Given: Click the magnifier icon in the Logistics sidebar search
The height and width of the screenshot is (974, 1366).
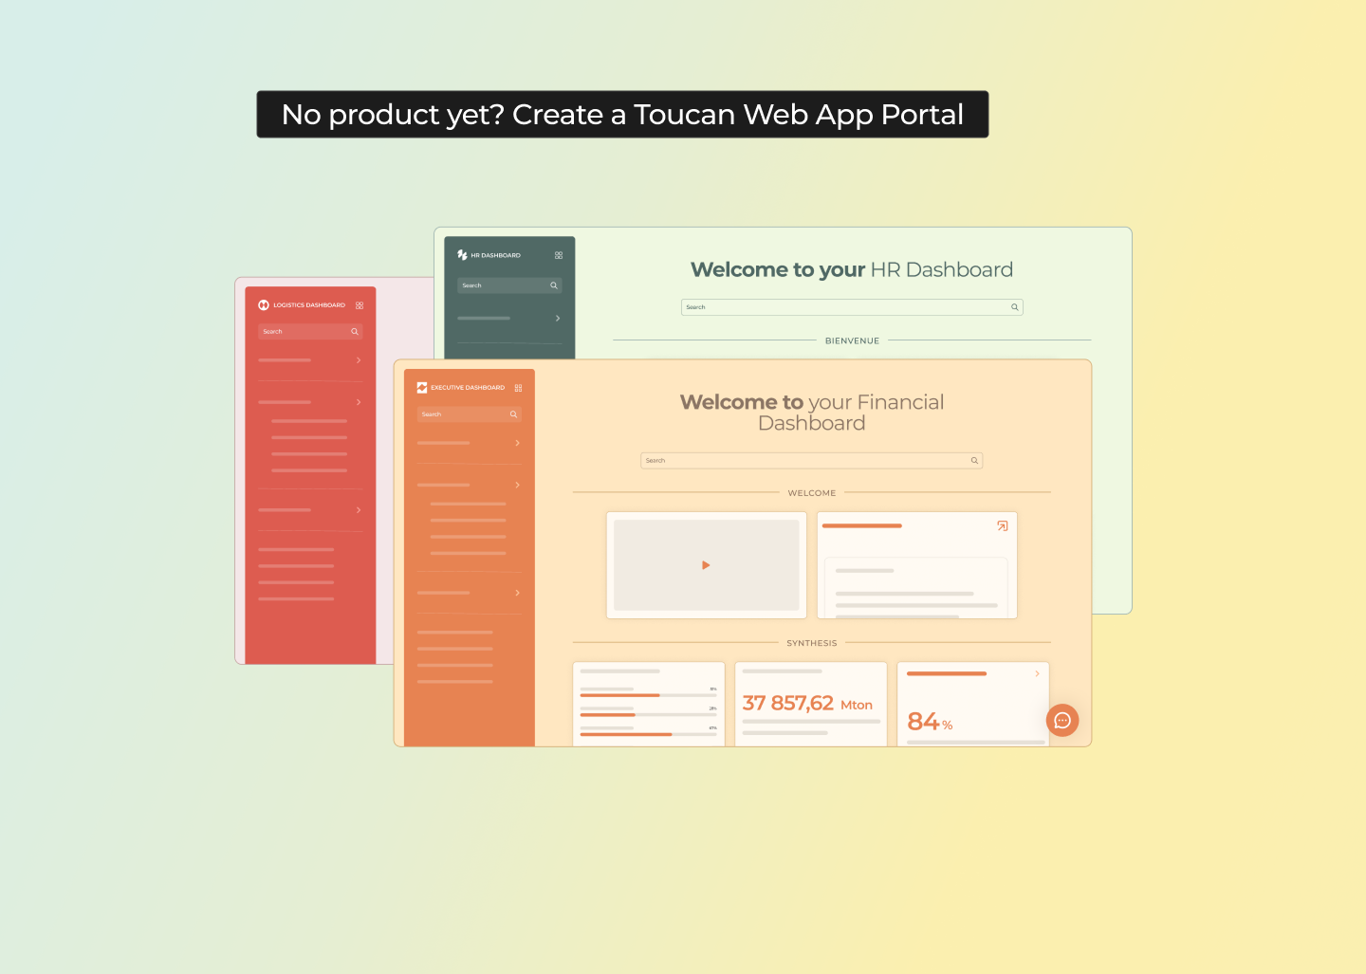Looking at the screenshot, I should pyautogui.click(x=355, y=332).
